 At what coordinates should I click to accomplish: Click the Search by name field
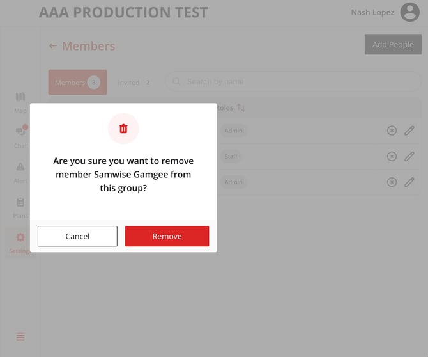294,82
